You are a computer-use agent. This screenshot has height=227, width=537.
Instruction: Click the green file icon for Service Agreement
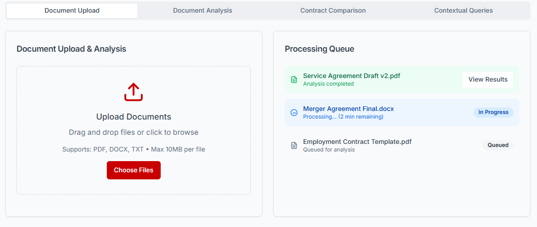(293, 80)
